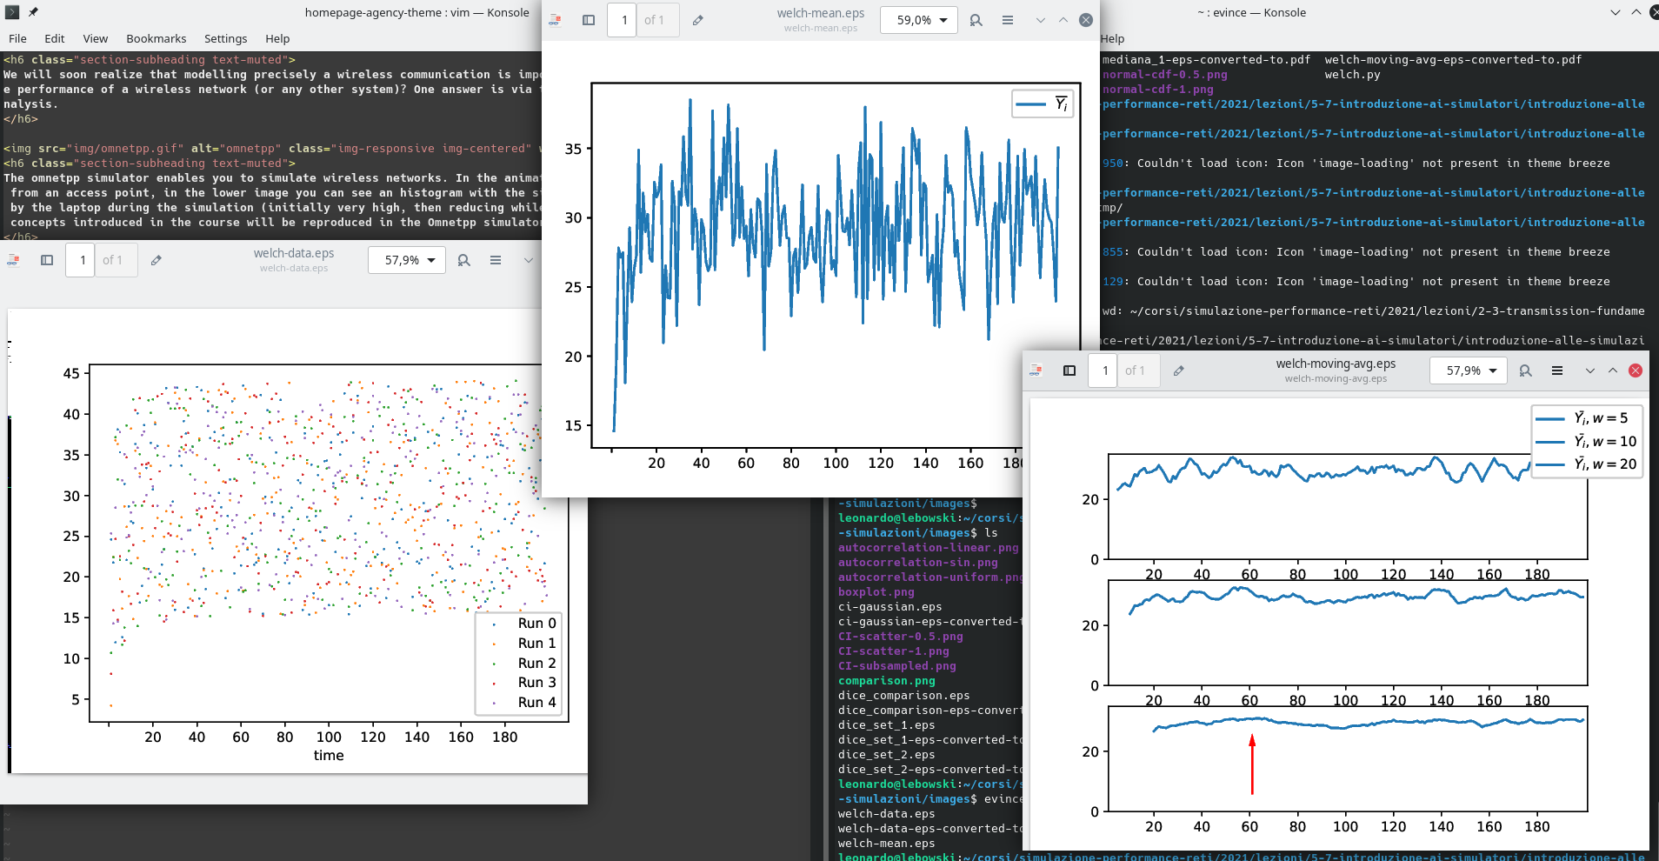This screenshot has width=1659, height=861.
Task: Open the 59,0% zoom dropdown
Action: coord(919,20)
